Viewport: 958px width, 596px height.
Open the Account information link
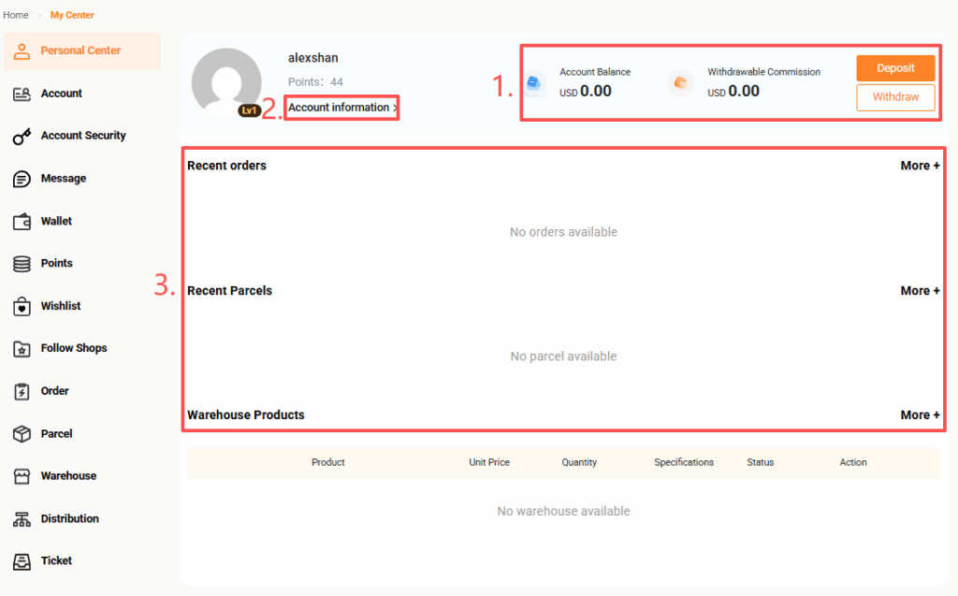coord(341,108)
